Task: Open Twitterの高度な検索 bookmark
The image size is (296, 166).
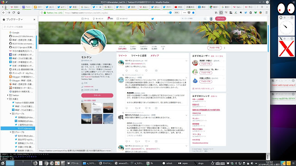Action: coord(23,102)
